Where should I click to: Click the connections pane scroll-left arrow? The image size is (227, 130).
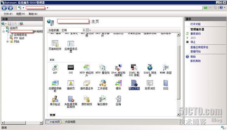(x=3, y=123)
